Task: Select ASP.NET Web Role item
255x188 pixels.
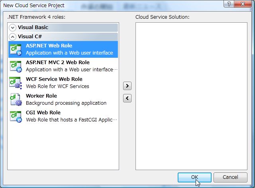Action: click(70, 49)
